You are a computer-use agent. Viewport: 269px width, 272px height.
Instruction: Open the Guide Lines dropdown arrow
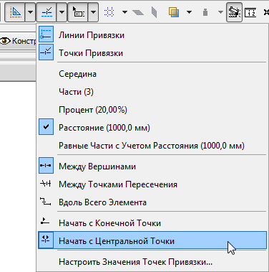pyautogui.click(x=30, y=11)
